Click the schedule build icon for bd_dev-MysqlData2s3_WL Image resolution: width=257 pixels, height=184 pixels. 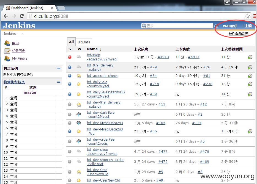[x=250, y=131]
